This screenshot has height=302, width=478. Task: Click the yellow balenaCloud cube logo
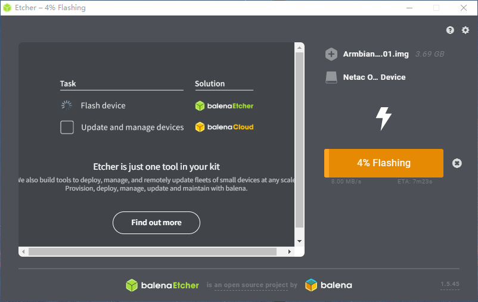[x=200, y=127]
